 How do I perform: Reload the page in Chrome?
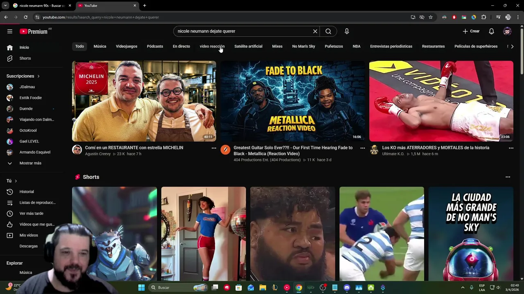point(25,17)
